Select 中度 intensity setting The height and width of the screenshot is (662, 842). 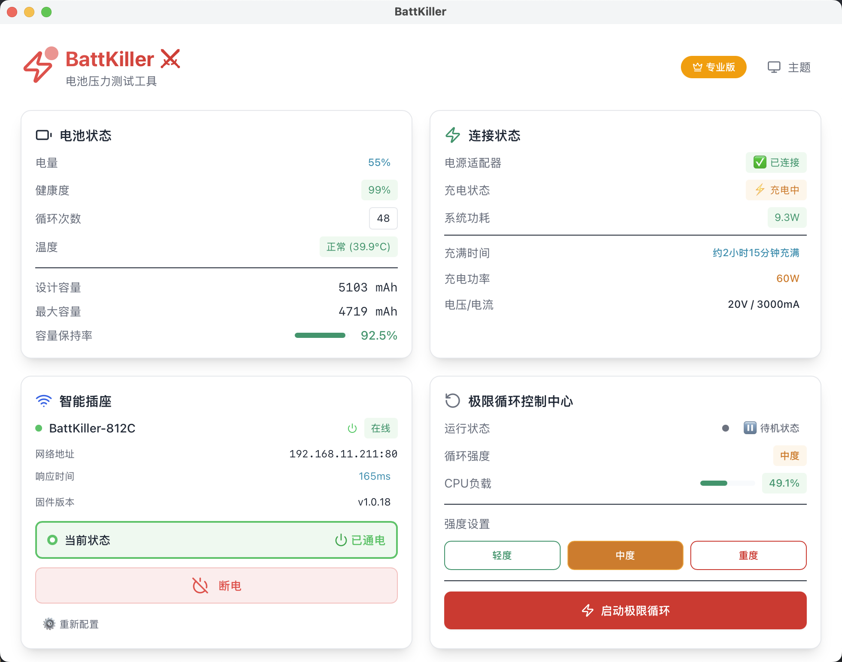point(625,555)
